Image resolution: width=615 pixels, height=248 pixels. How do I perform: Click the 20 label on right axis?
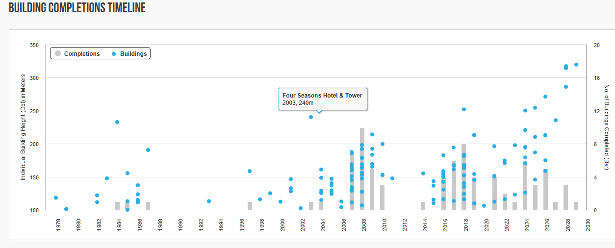pos(597,45)
